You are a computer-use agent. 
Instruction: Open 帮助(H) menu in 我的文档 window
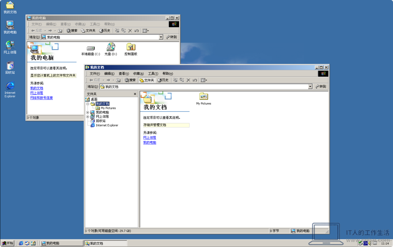(168, 73)
